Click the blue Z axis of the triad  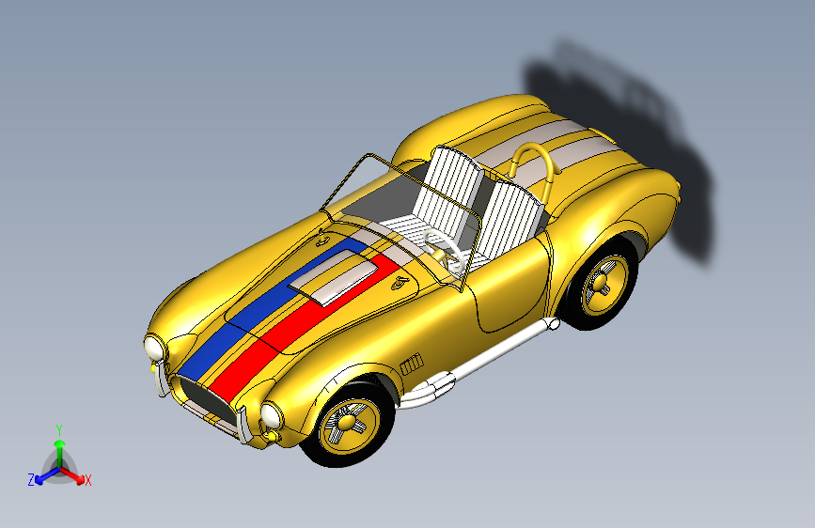pyautogui.click(x=48, y=475)
